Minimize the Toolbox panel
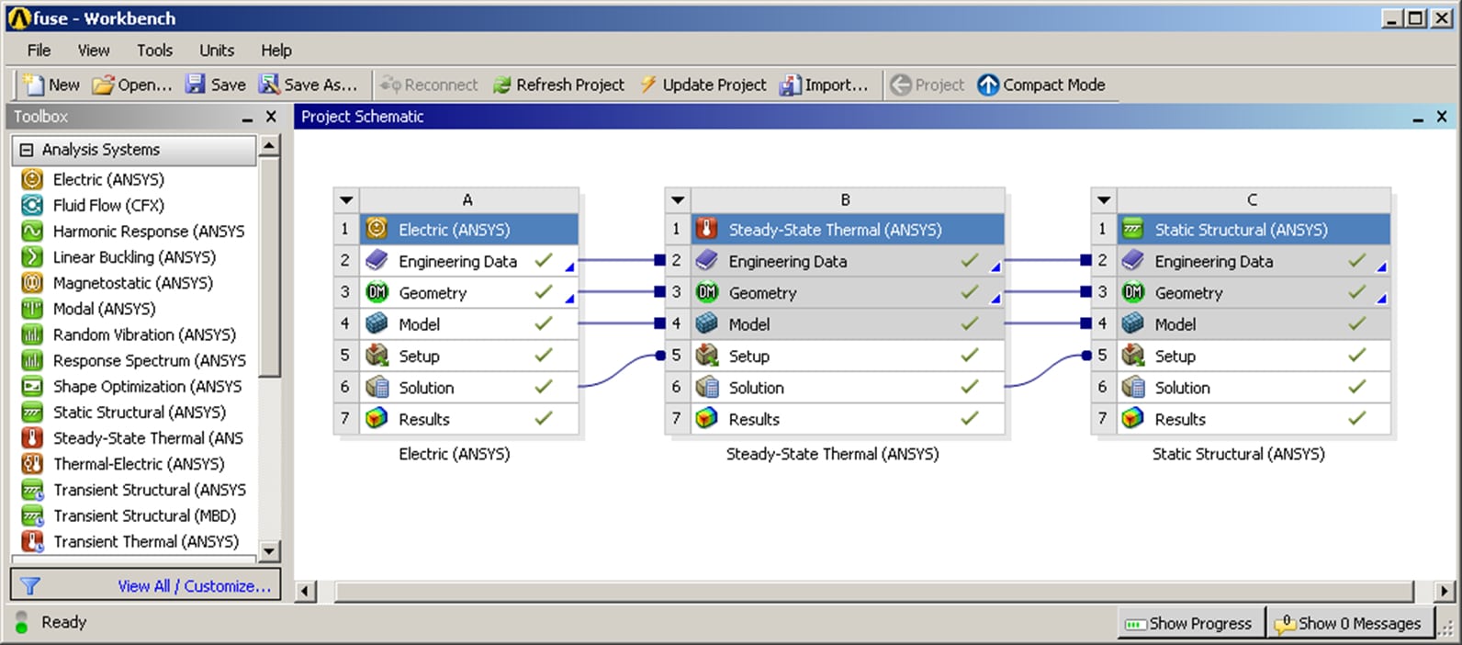 (247, 118)
